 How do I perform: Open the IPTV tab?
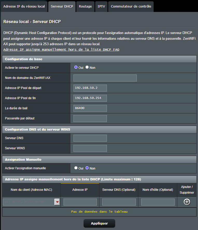click(101, 6)
